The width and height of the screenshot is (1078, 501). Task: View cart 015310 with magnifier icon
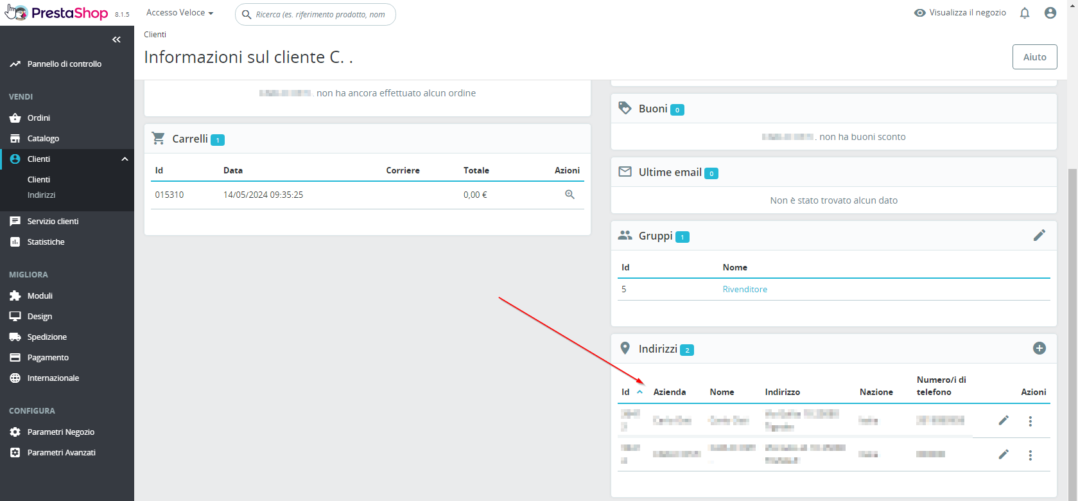pyautogui.click(x=569, y=195)
